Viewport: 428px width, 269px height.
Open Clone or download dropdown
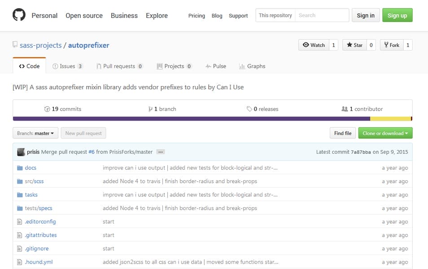(385, 133)
